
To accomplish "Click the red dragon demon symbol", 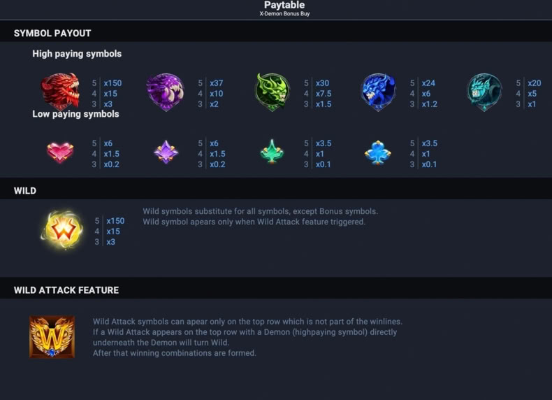I will click(60, 92).
